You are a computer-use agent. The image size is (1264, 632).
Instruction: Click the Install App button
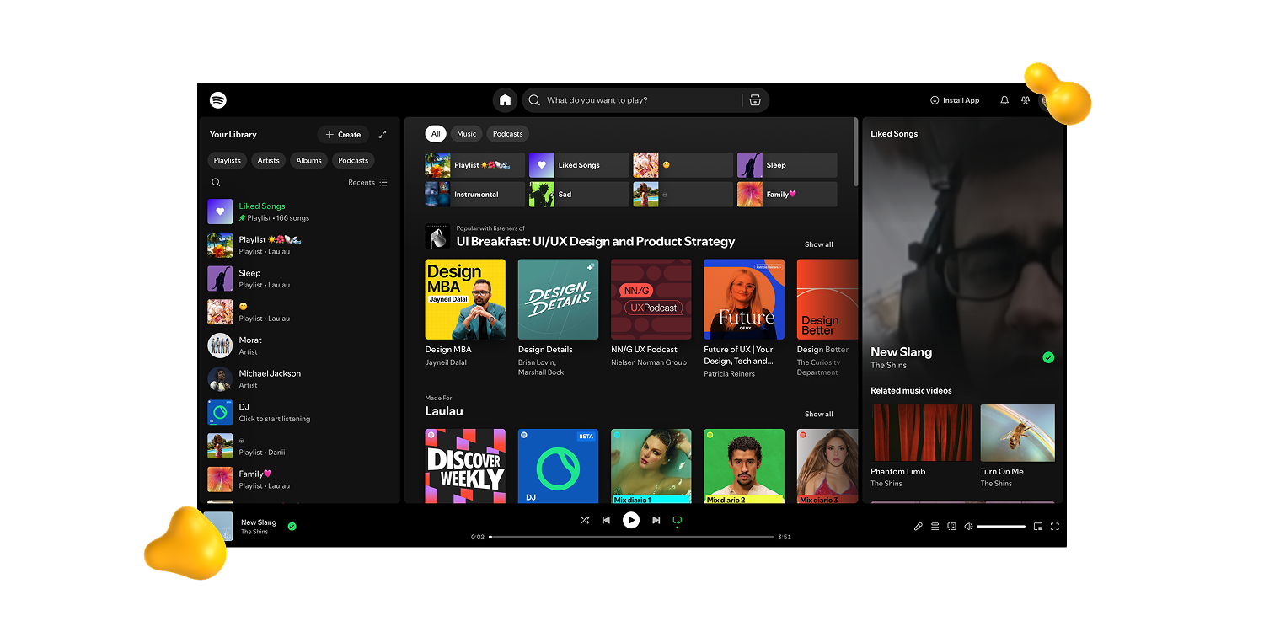tap(955, 100)
